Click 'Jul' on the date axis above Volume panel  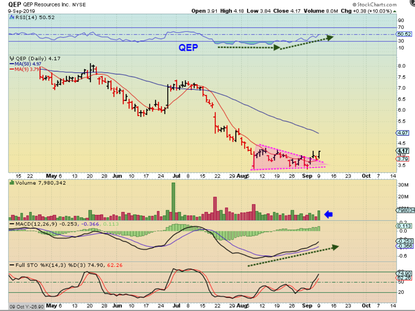coord(176,176)
